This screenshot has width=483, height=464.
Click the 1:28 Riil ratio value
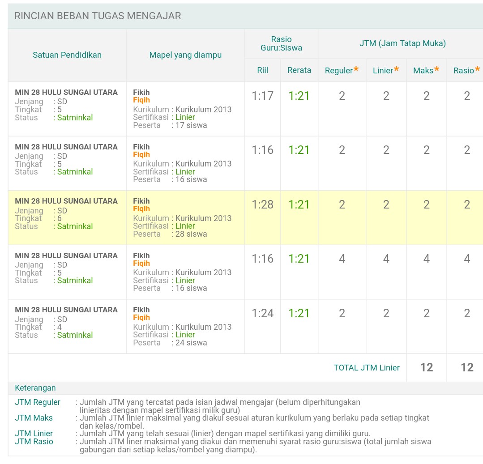click(262, 204)
